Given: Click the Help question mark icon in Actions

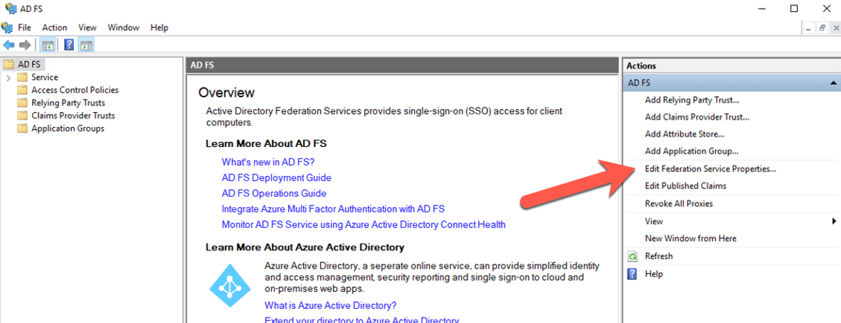Looking at the screenshot, I should (633, 274).
